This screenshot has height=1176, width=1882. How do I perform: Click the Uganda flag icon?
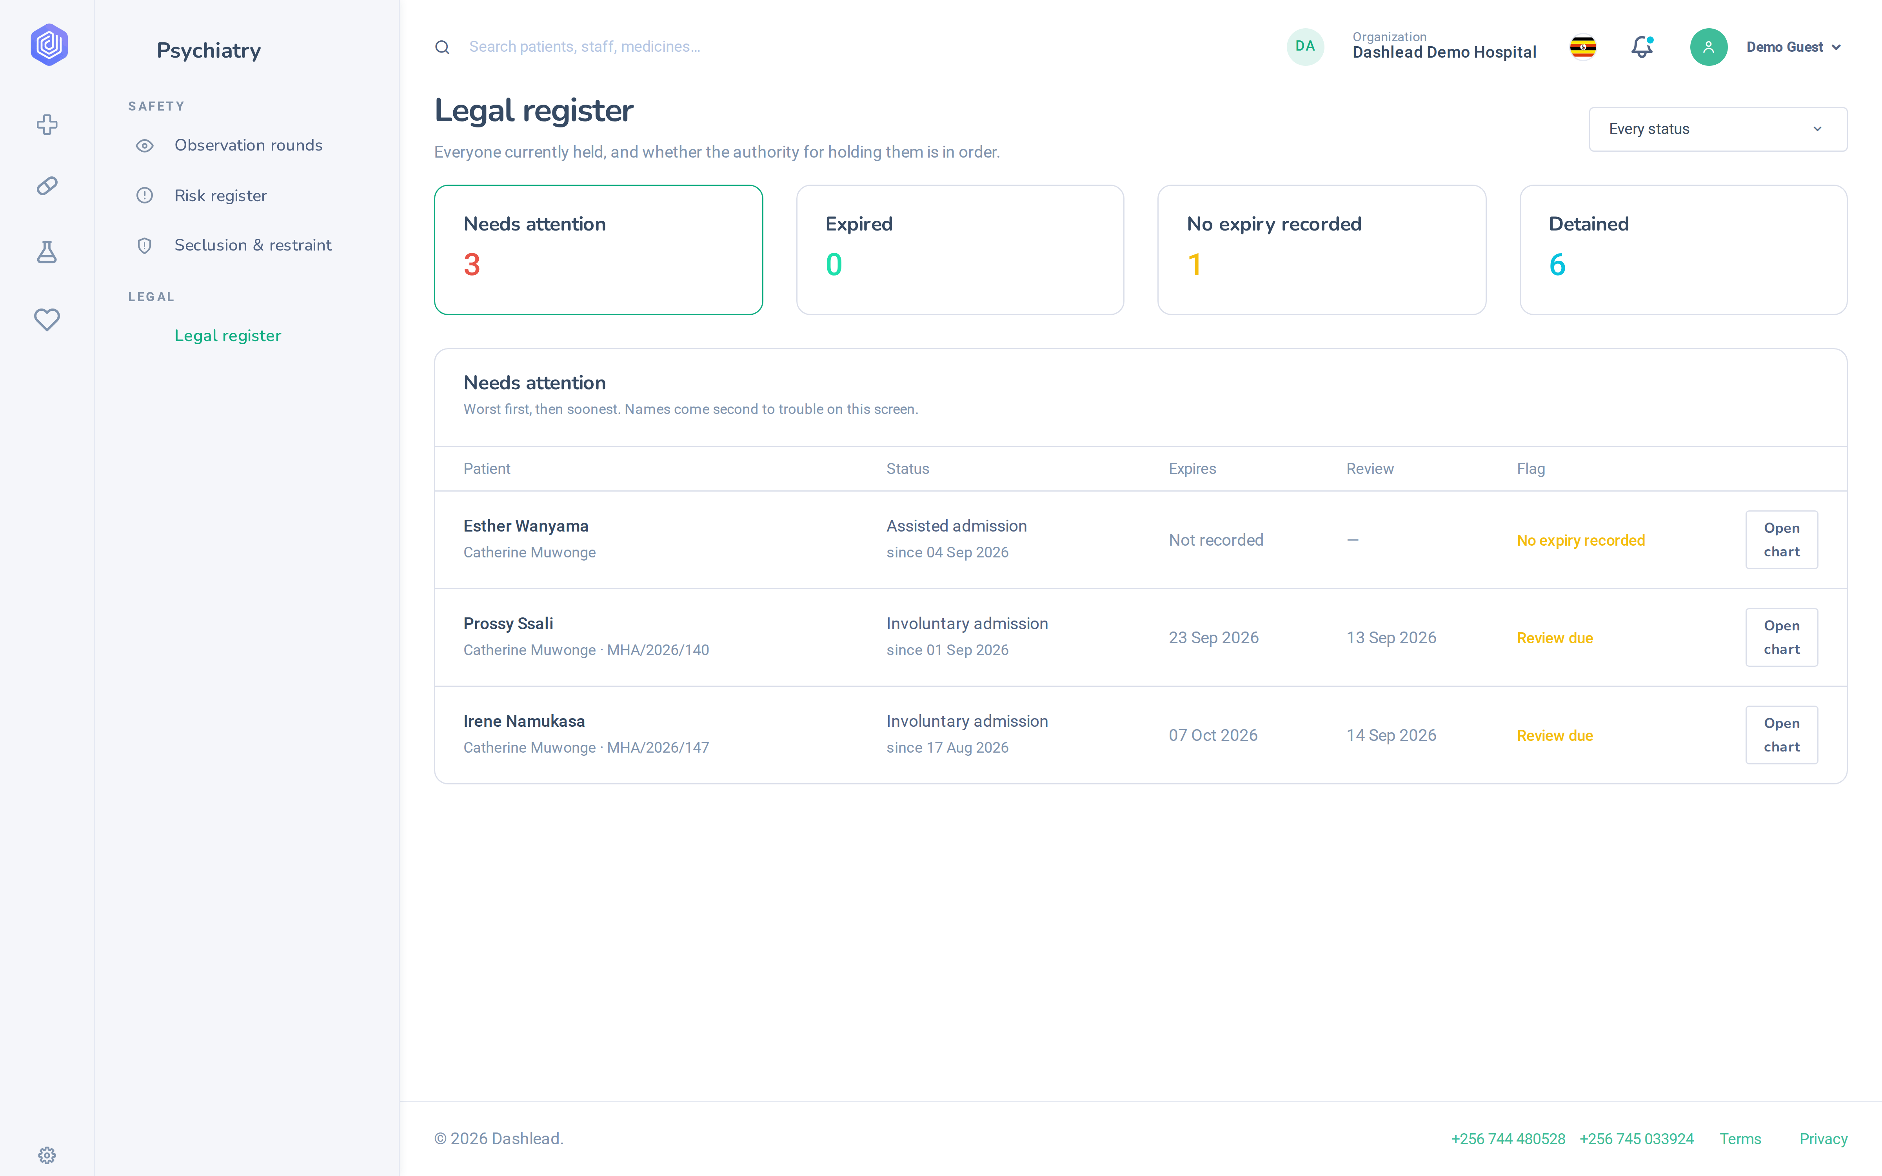[1582, 47]
